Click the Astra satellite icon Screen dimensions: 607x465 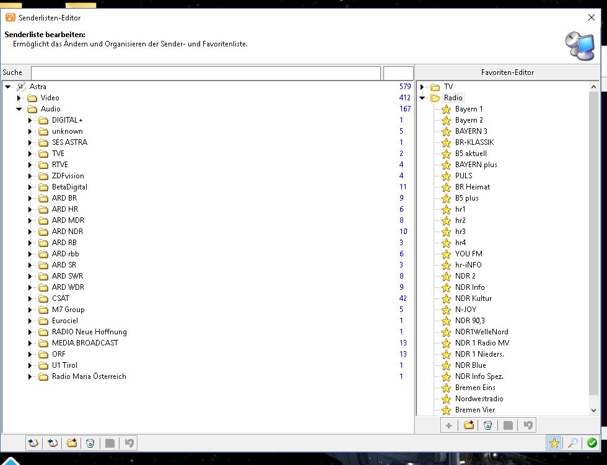(21, 87)
